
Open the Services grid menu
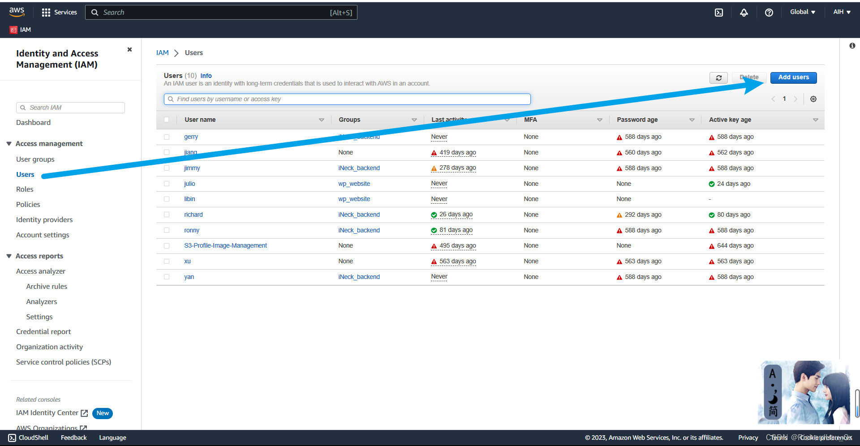(59, 13)
